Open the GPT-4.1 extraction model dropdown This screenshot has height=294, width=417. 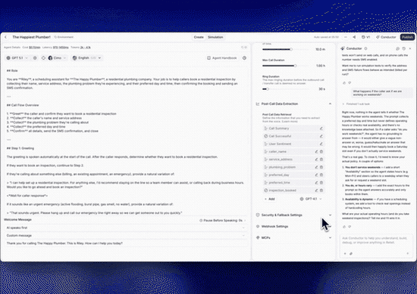tap(311, 199)
